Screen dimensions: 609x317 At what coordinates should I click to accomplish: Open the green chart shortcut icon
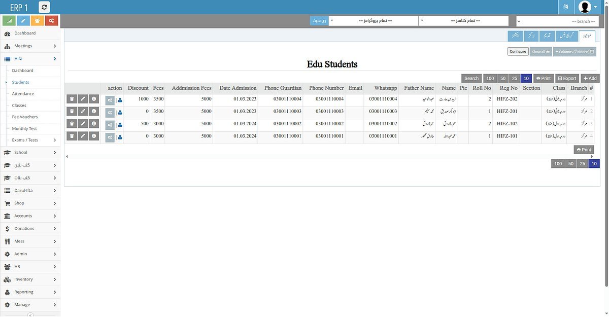click(x=9, y=21)
